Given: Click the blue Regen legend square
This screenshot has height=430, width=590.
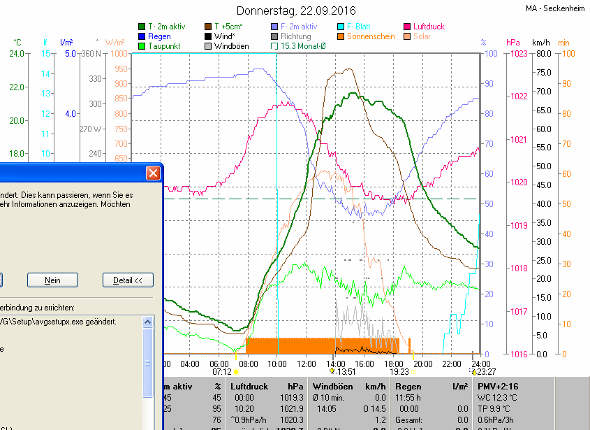Looking at the screenshot, I should pyautogui.click(x=142, y=36).
